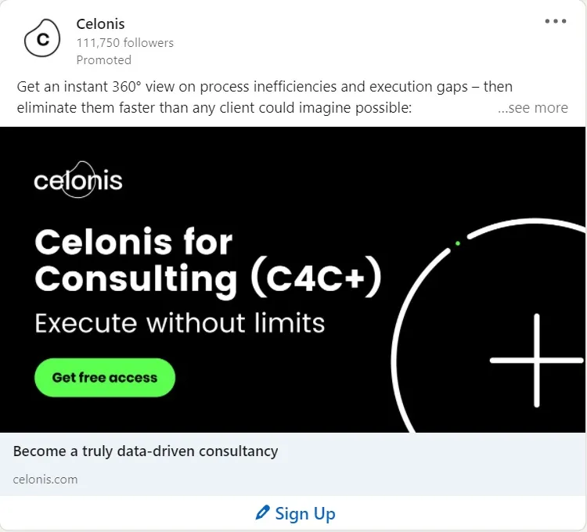Click the pencil icon beside Sign Up
The image size is (587, 532).
click(x=262, y=512)
